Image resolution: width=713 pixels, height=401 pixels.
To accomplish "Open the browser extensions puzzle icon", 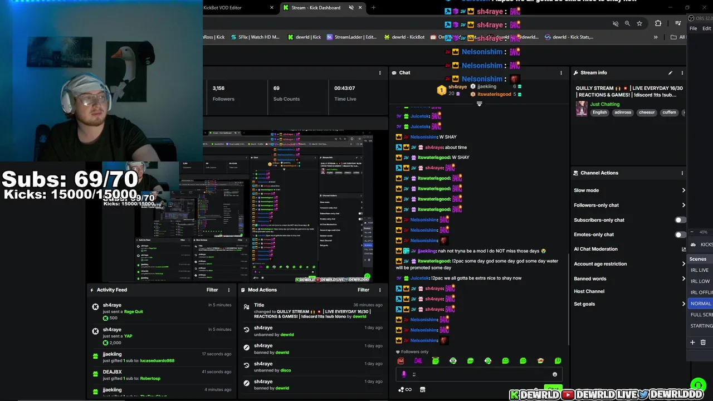I will point(658,23).
